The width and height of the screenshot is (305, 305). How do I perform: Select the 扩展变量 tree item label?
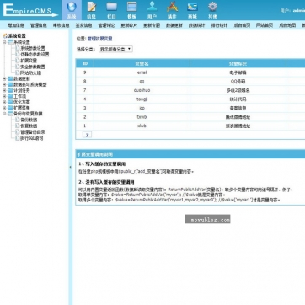coord(29,61)
